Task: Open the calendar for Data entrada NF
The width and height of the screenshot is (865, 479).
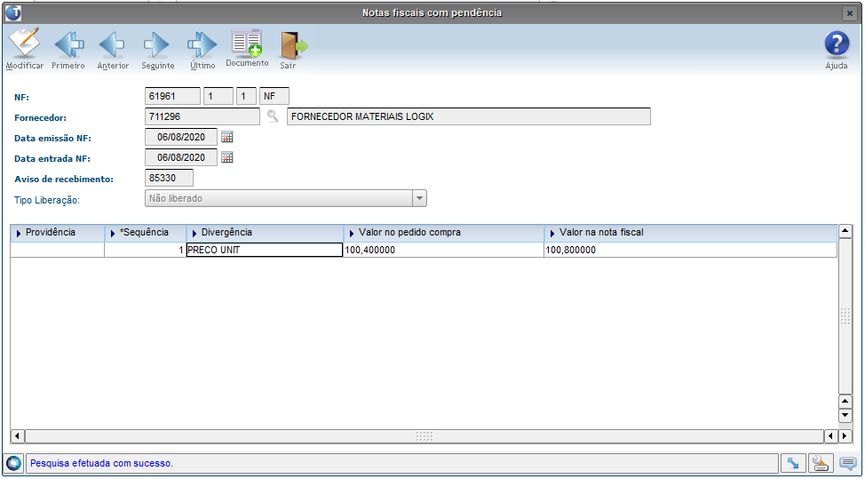Action: click(x=226, y=157)
